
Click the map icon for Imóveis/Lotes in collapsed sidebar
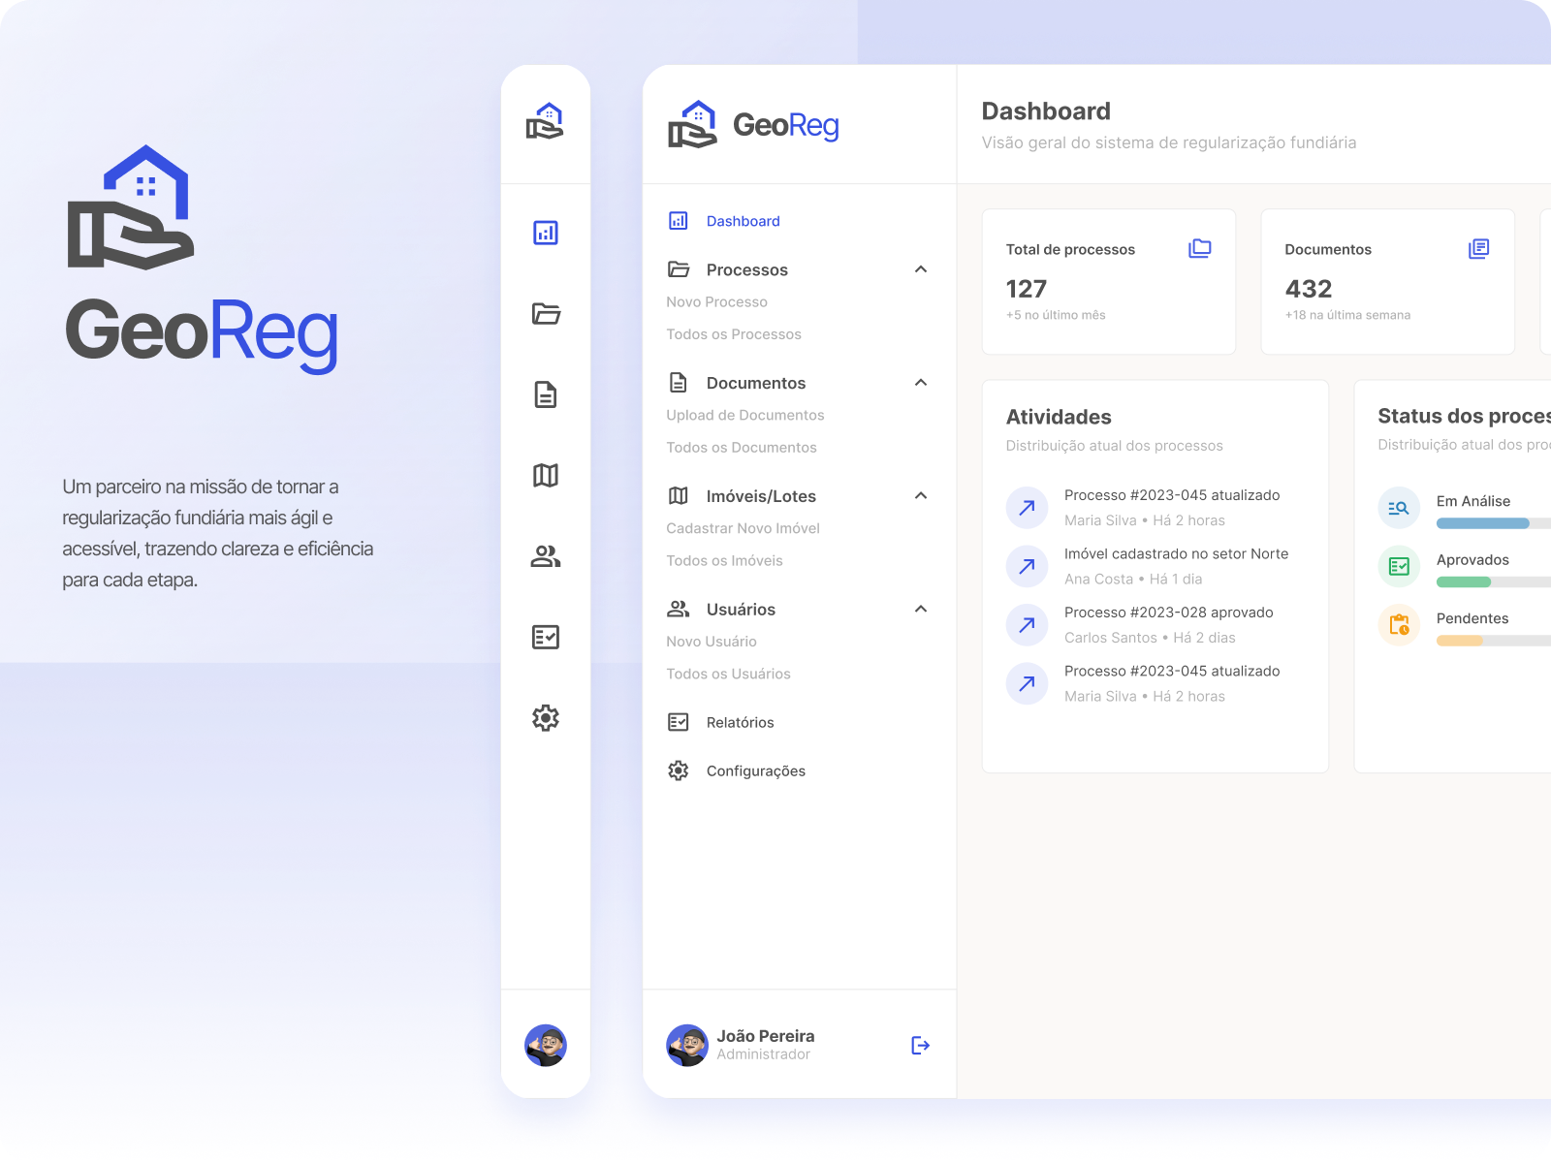546,475
